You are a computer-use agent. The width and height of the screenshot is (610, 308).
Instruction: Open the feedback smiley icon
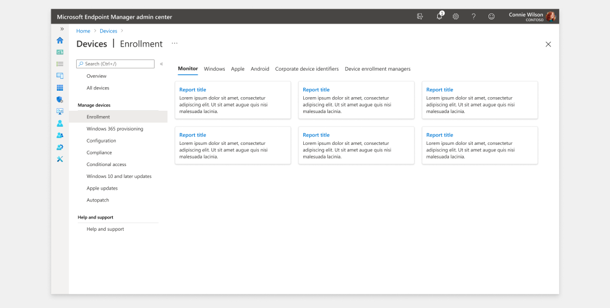(x=491, y=16)
